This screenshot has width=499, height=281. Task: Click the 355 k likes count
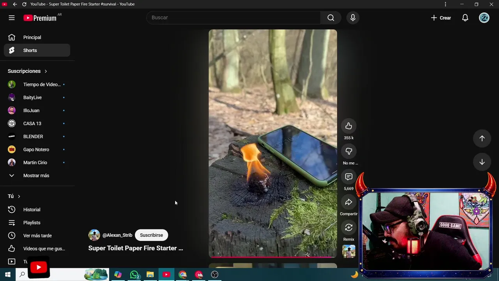(349, 138)
